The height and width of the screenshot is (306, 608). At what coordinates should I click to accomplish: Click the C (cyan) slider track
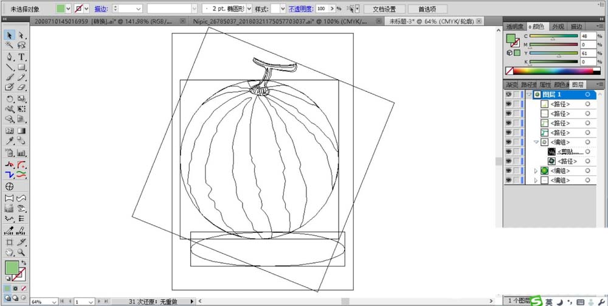point(554,36)
